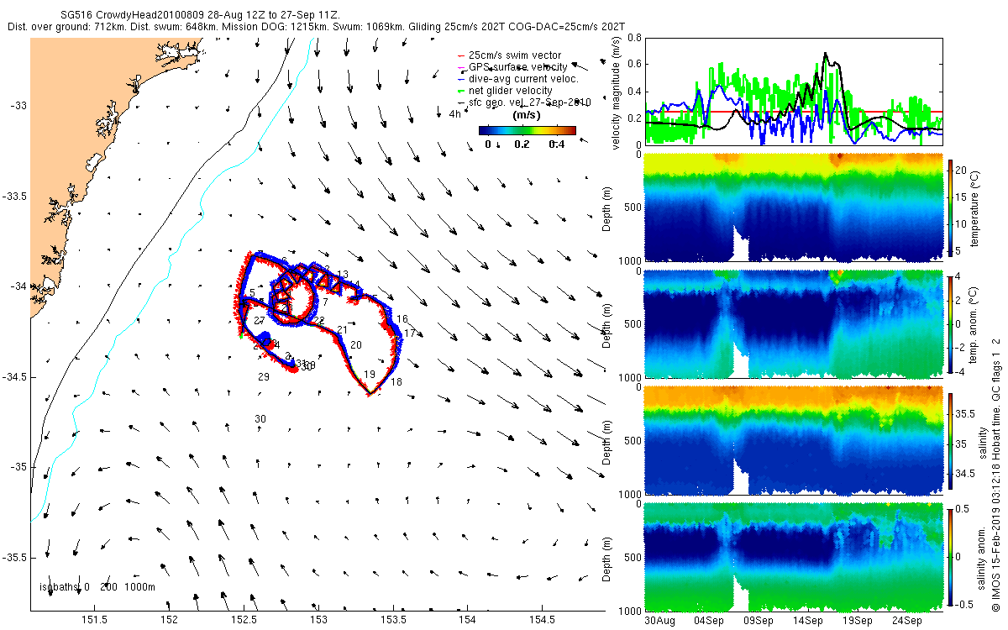Click the 34.5 salinity colorbar tick

click(x=967, y=475)
